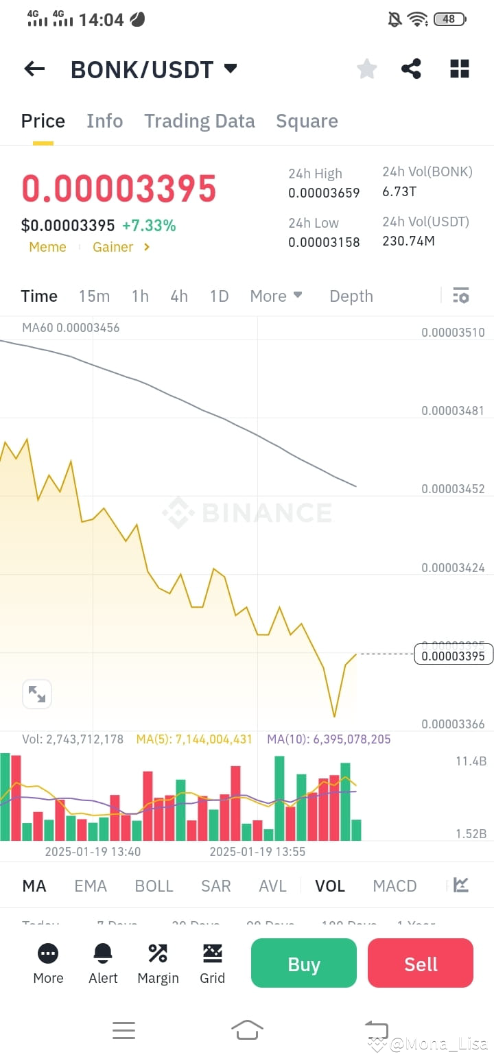This screenshot has height=1059, width=494.
Task: Share the BONK/USDT pair
Action: [x=411, y=69]
